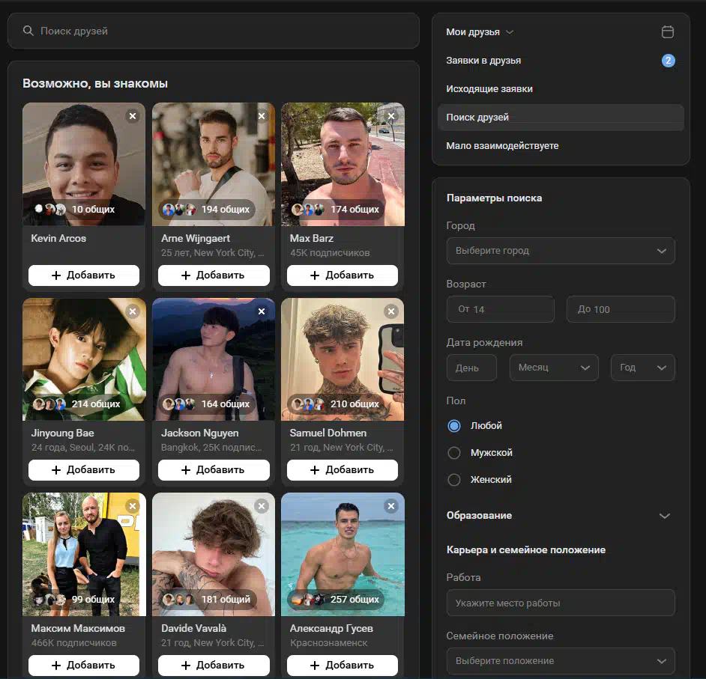Add Александр Гусев as friend

343,665
